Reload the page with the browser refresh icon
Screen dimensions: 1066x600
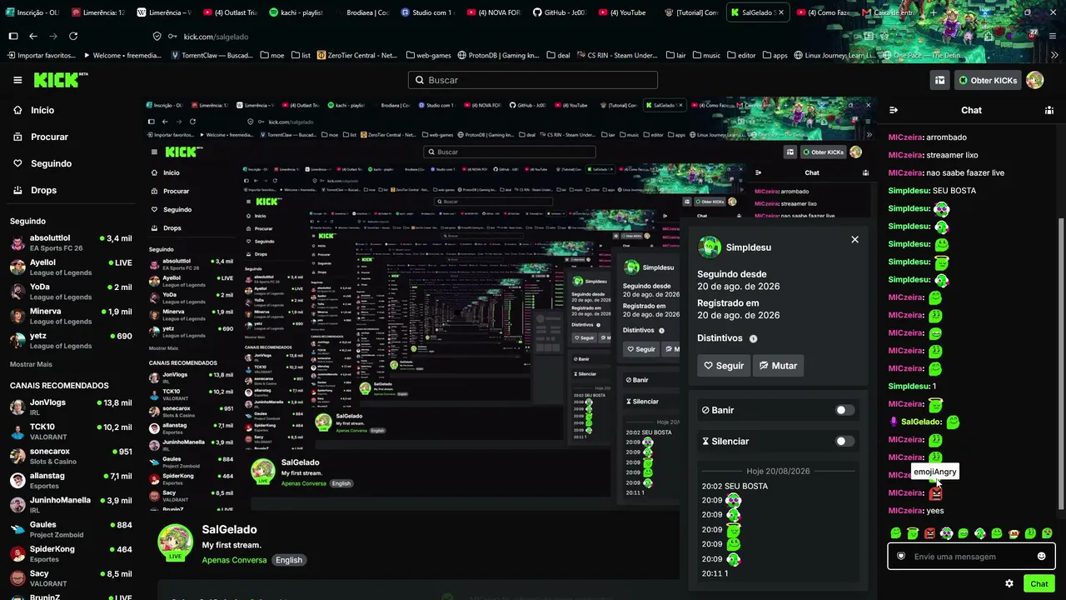pos(73,36)
